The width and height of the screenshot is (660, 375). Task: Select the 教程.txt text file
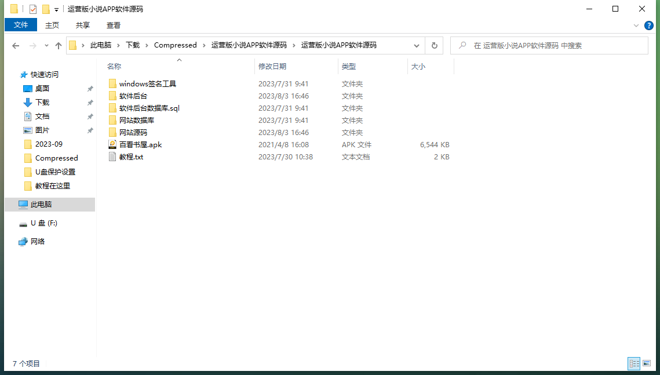tap(131, 157)
